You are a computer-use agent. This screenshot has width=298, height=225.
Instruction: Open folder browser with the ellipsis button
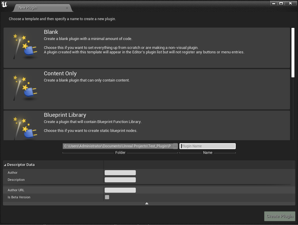tap(176, 146)
